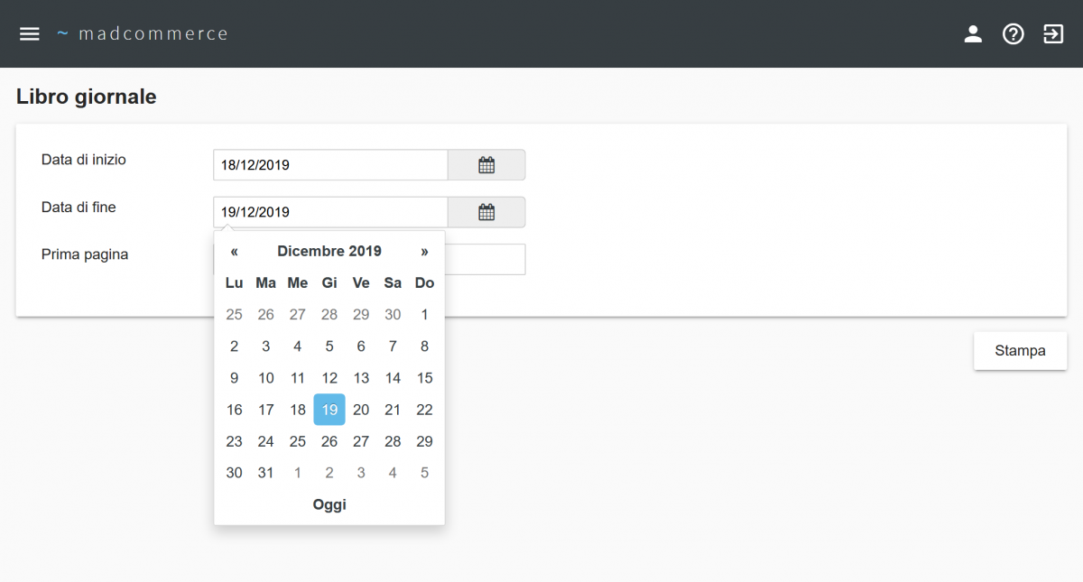Open the hamburger navigation menu
The width and height of the screenshot is (1083, 582).
click(x=30, y=33)
